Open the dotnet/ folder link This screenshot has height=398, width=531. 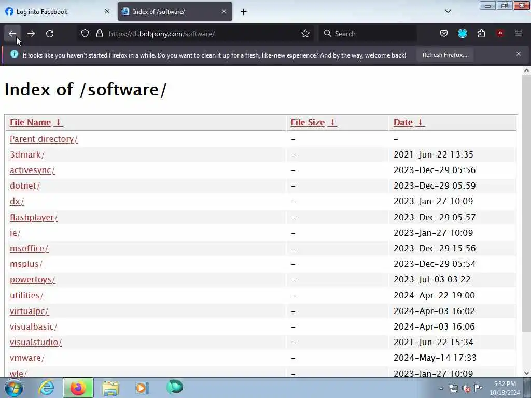coord(25,186)
